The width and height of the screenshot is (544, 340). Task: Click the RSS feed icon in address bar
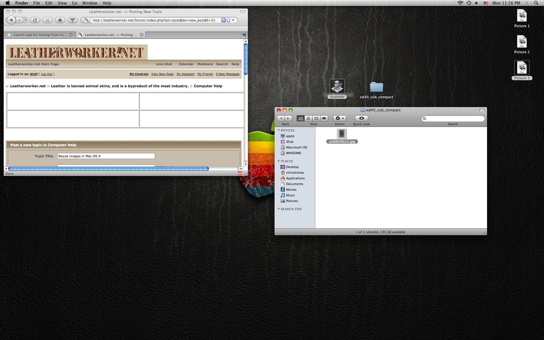click(x=223, y=20)
